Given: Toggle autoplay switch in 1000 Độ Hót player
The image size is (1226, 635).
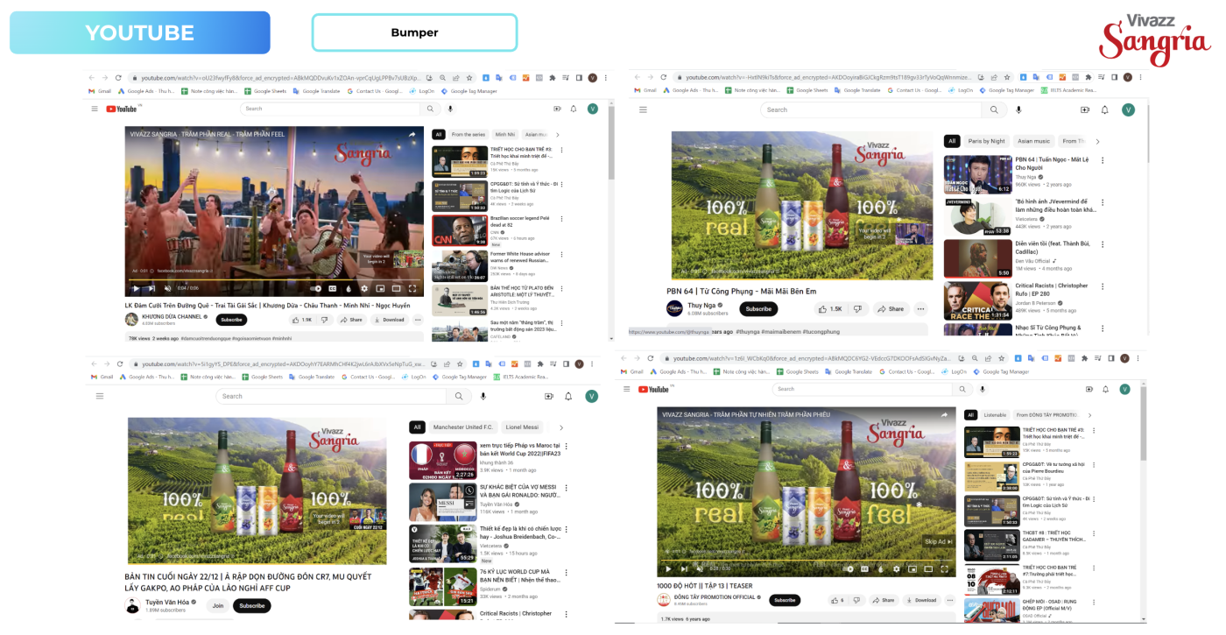Looking at the screenshot, I should (x=849, y=568).
